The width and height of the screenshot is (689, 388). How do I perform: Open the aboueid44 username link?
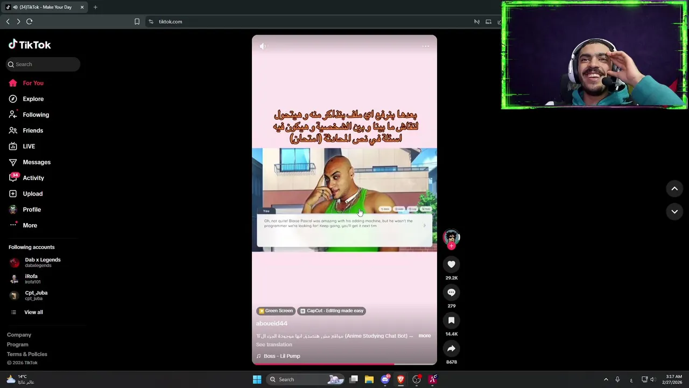tap(272, 323)
